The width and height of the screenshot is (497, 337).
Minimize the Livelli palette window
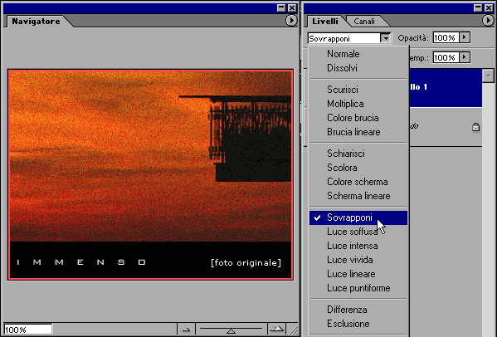coord(478,7)
